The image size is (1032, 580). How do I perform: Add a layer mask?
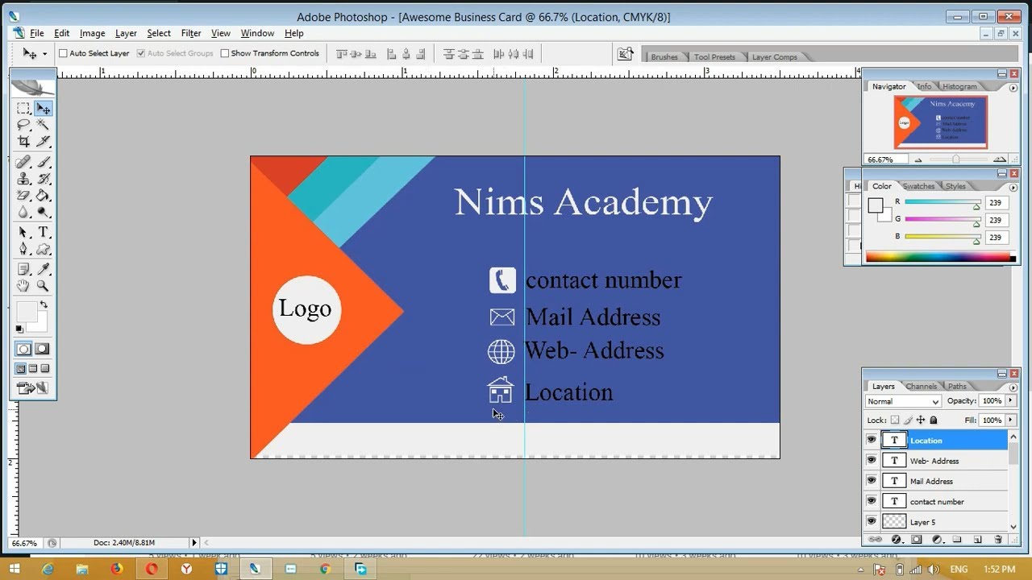(x=917, y=540)
